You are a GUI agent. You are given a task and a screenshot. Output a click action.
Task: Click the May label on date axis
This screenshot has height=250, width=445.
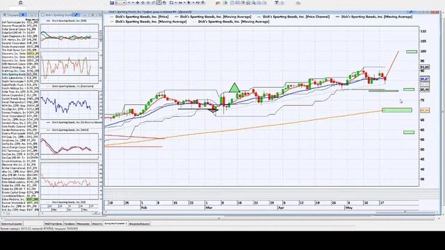coord(349,208)
